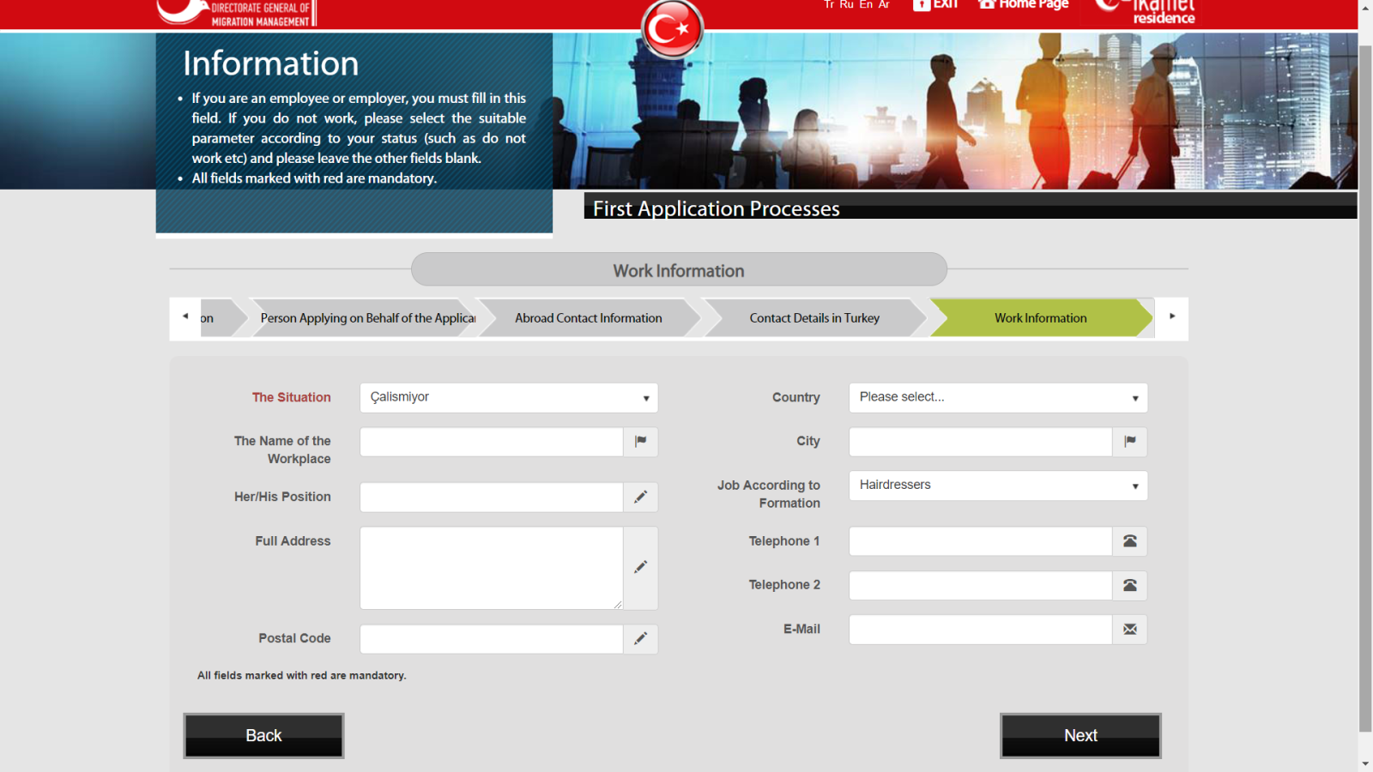Open Job According to Formation dropdown
Viewport: 1373px width, 772px height.
coord(997,486)
